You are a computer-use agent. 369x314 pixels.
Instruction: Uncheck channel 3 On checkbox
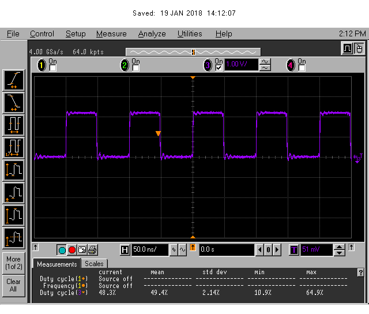[219, 68]
